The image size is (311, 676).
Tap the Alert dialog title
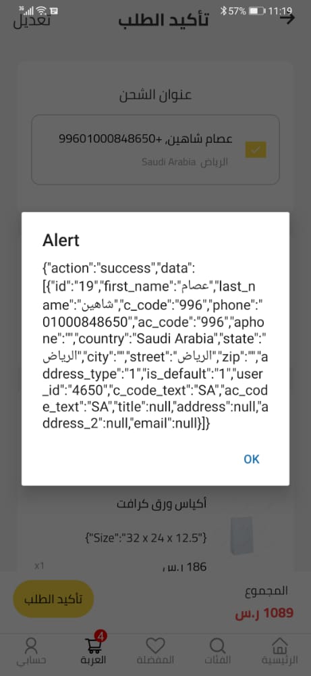click(x=61, y=240)
